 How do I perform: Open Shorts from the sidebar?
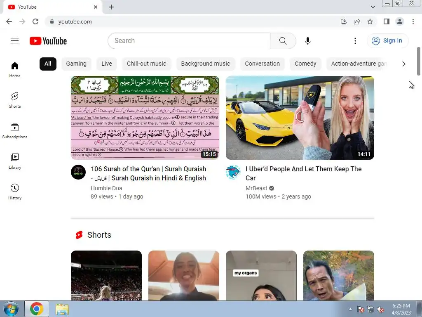[15, 100]
